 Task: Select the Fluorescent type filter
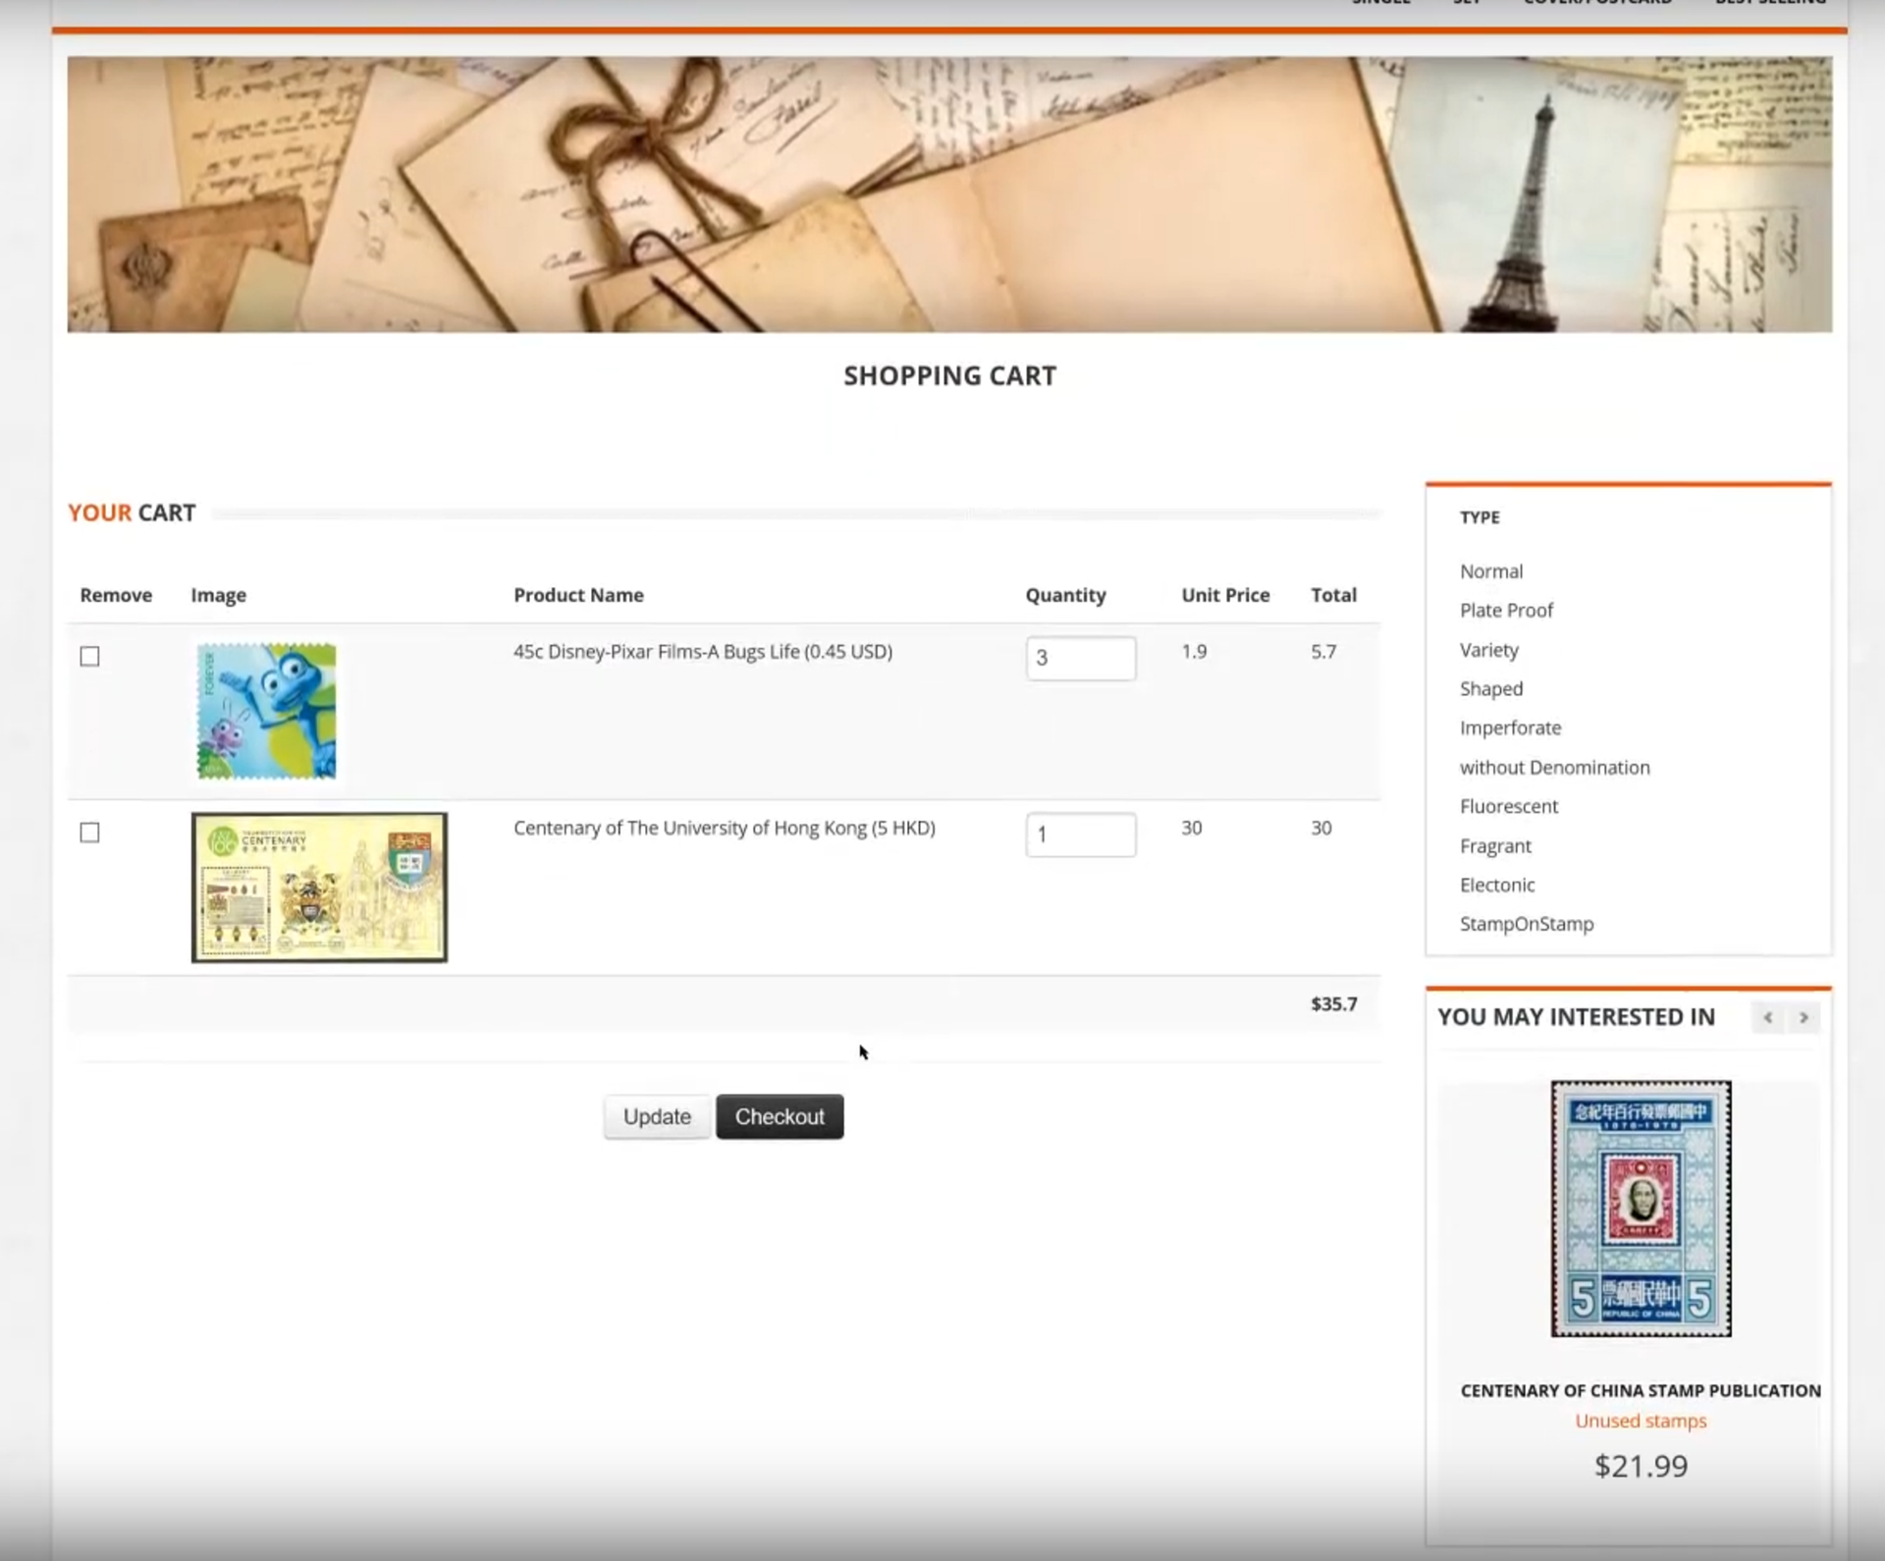tap(1508, 807)
